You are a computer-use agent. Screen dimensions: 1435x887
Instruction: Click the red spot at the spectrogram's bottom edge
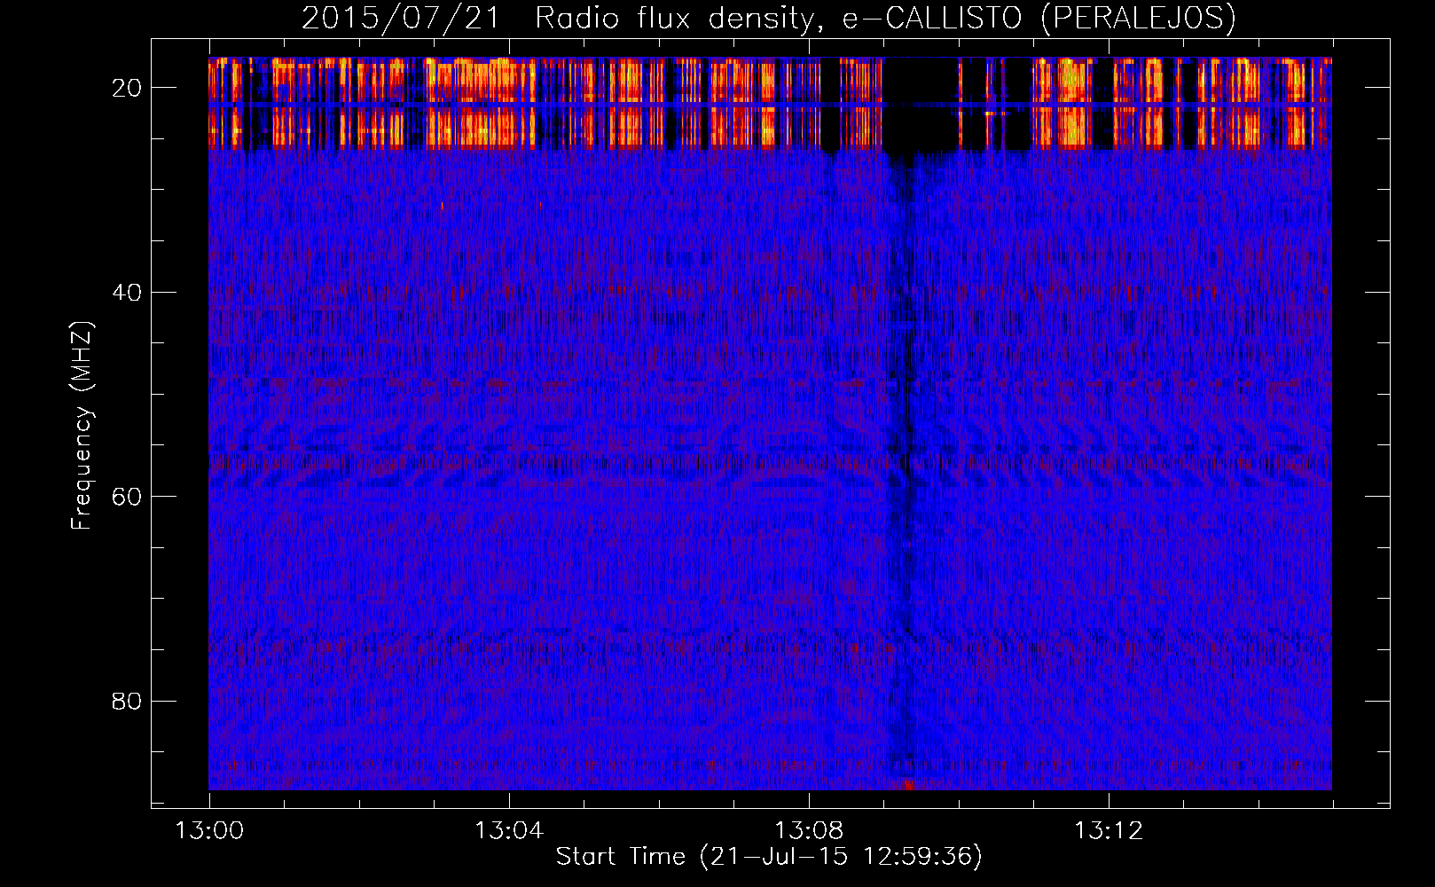click(x=907, y=784)
